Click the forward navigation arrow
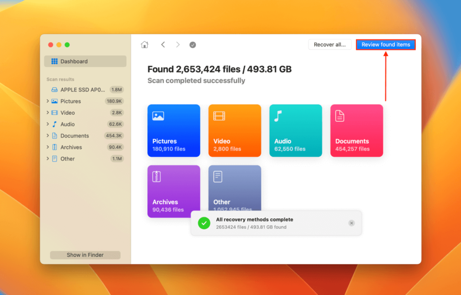461x295 pixels. [177, 44]
